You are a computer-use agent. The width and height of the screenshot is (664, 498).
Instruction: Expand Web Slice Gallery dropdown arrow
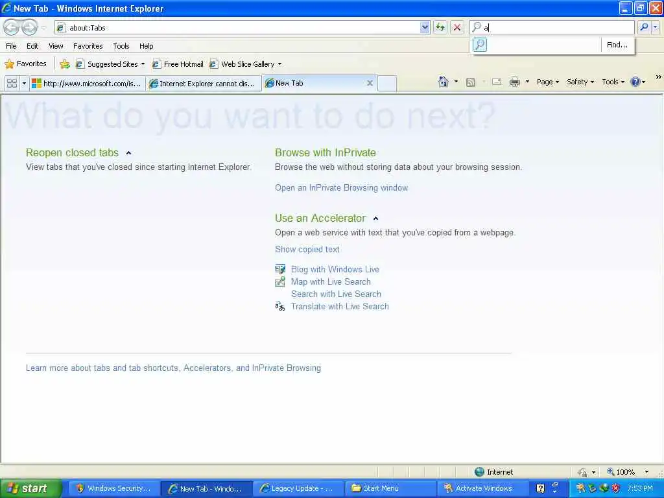[279, 64]
